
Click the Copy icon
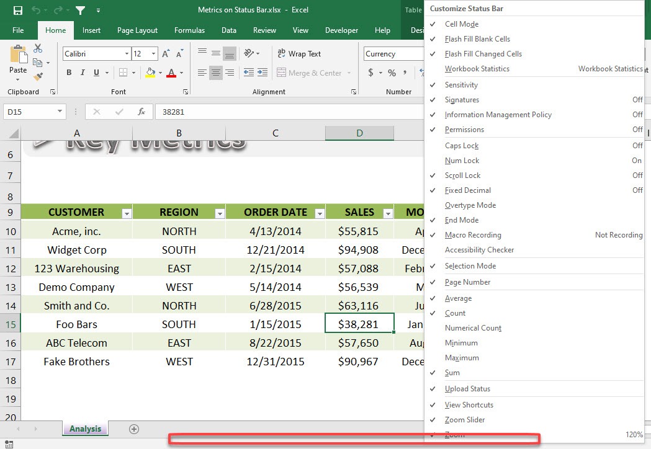[38, 63]
